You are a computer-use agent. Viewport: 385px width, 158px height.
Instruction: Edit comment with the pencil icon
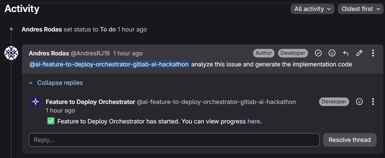point(359,53)
